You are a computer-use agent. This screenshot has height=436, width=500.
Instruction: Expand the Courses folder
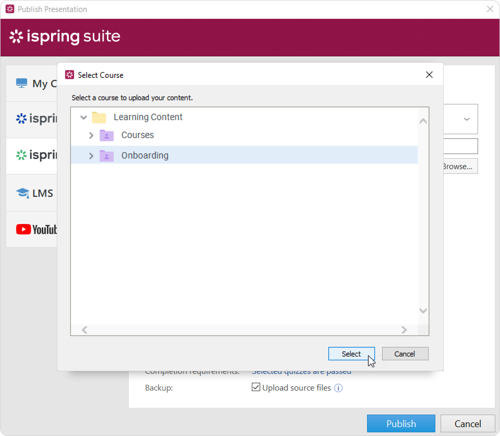point(91,135)
